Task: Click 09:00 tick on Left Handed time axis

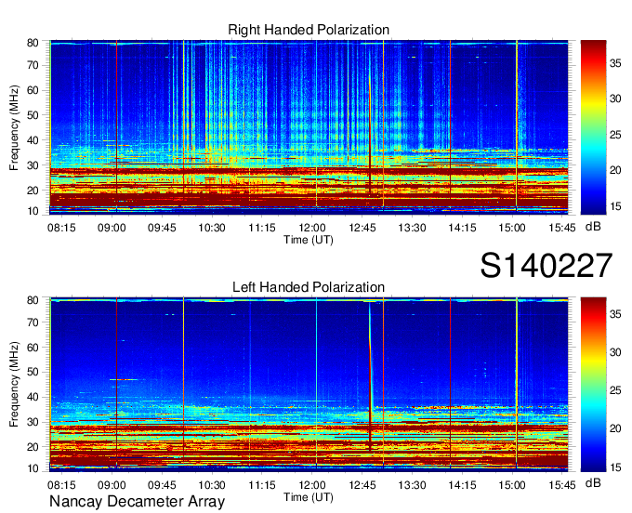Action: [112, 485]
